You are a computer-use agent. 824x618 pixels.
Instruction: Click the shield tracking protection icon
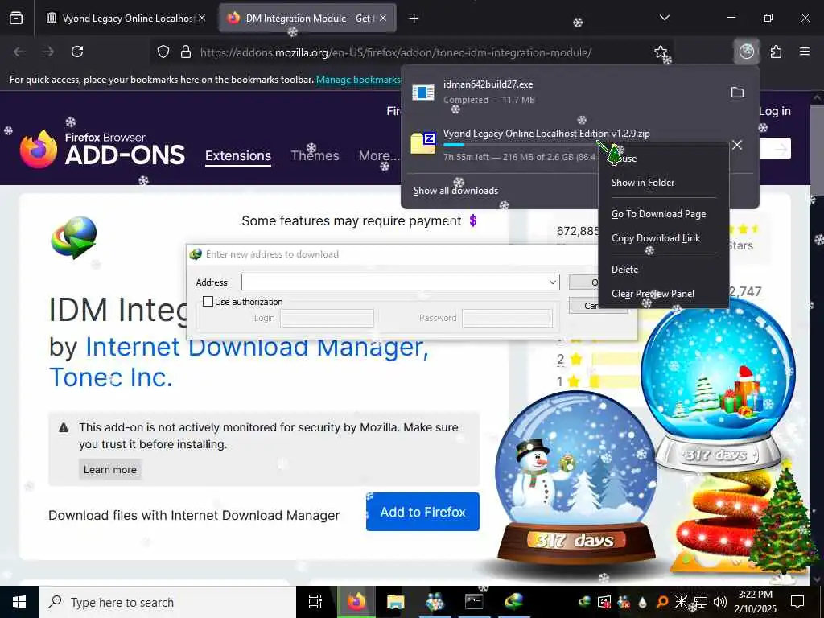163,52
